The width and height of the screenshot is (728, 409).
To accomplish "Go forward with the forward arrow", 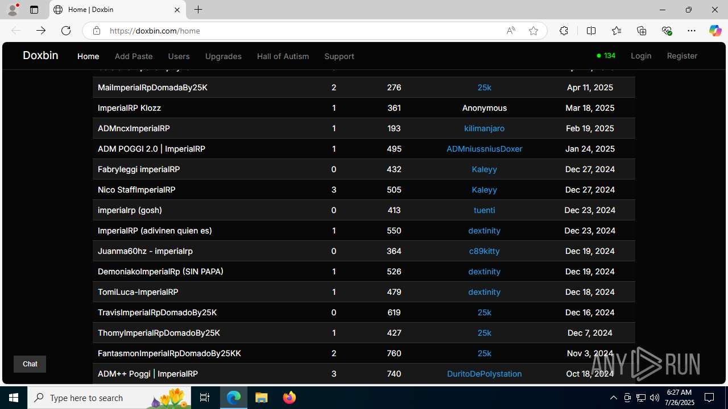I will click(x=41, y=31).
